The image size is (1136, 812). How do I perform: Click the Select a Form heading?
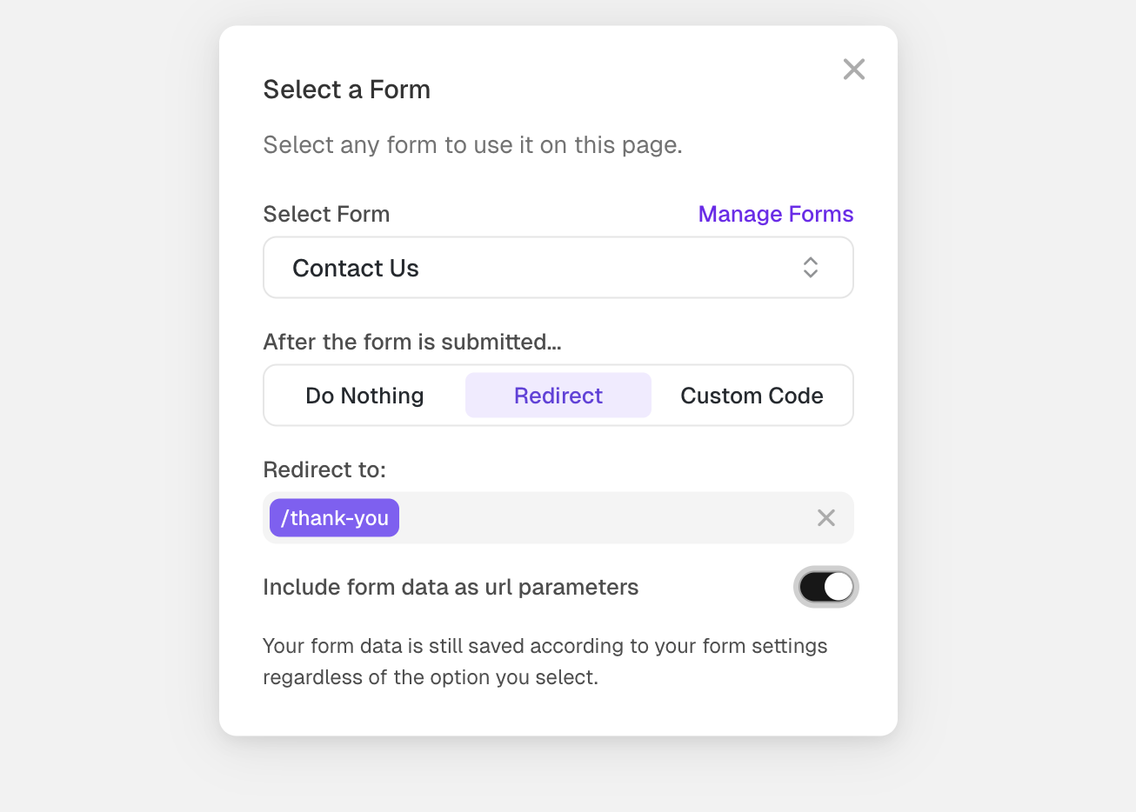[x=347, y=90]
